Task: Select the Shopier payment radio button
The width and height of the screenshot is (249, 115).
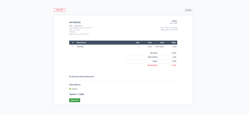Action: coord(70,89)
